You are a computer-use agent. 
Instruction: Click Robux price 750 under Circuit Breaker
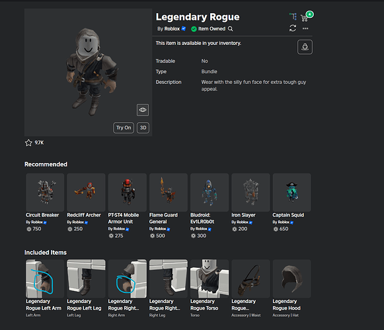(x=37, y=229)
